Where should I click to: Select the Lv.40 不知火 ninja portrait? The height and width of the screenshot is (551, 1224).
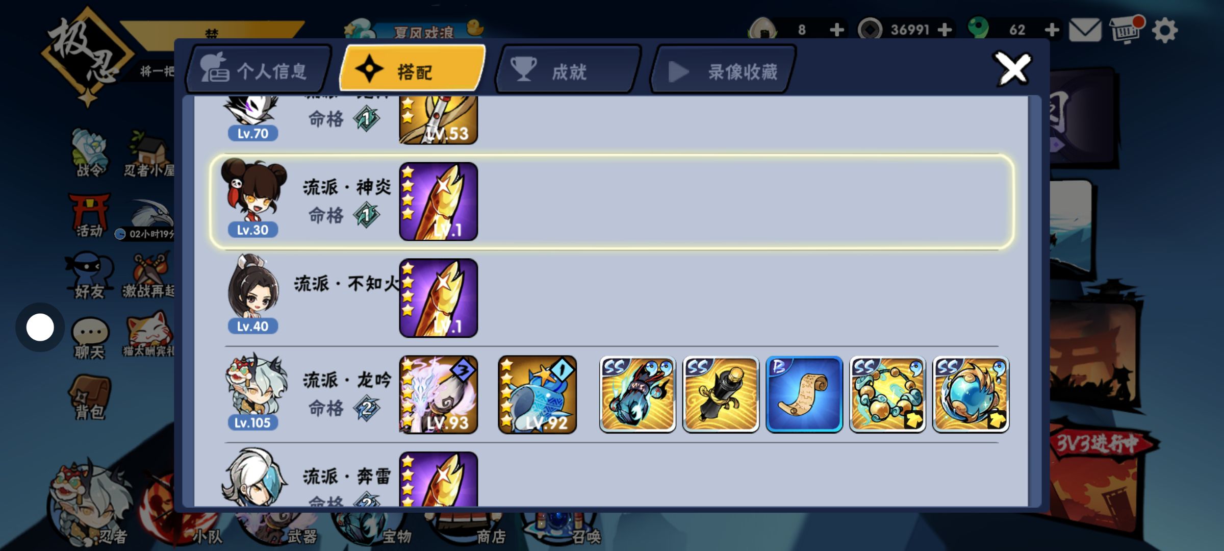click(253, 294)
